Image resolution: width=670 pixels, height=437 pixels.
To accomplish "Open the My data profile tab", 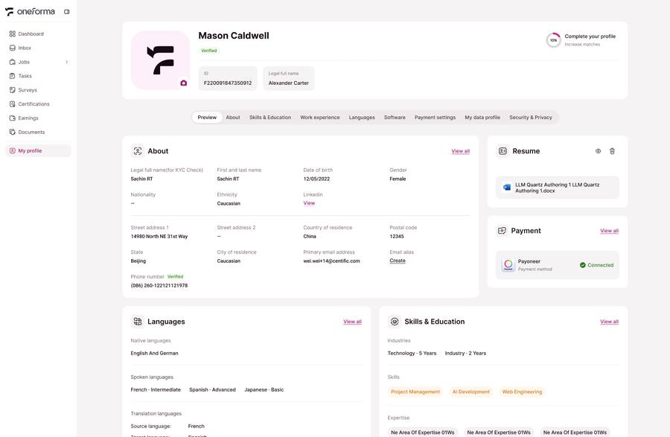I will [x=482, y=118].
